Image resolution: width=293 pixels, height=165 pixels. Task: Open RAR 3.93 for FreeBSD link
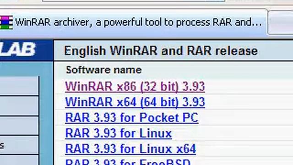128,162
